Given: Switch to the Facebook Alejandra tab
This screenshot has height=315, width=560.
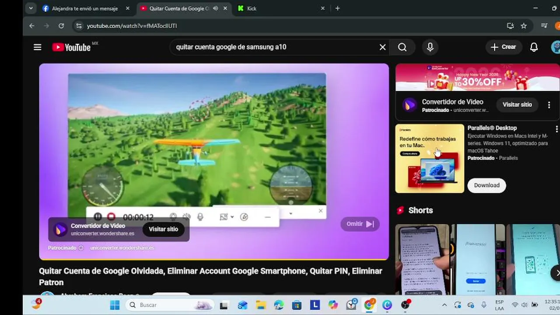Looking at the screenshot, I should point(86,8).
